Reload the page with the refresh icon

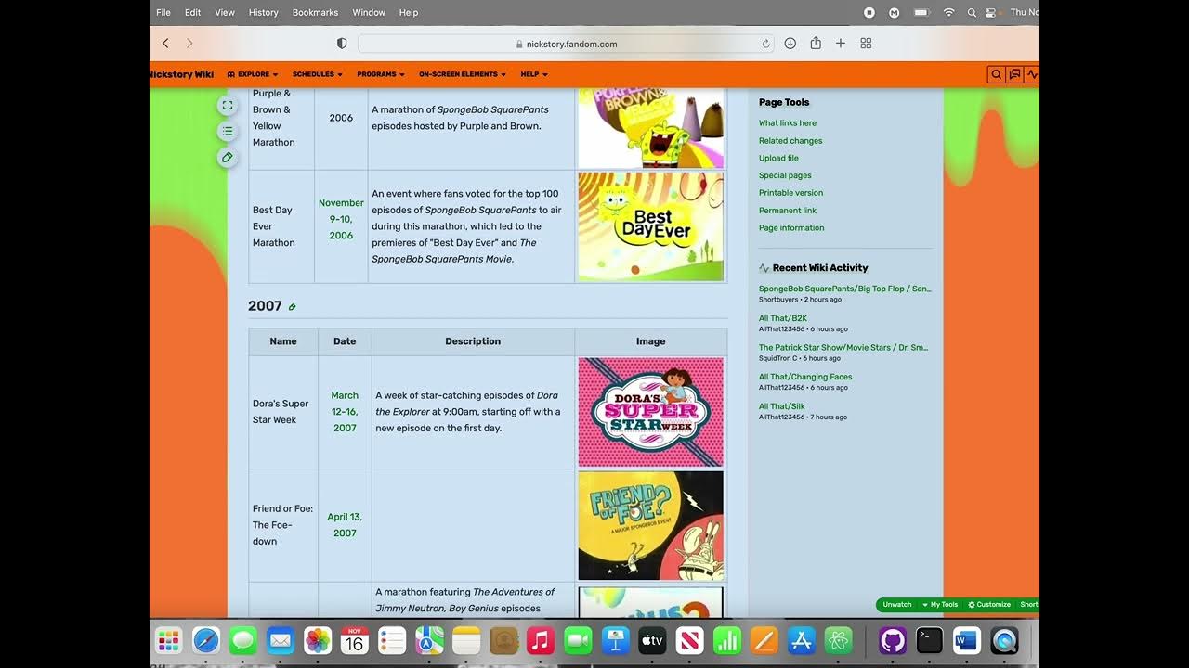[x=766, y=44]
